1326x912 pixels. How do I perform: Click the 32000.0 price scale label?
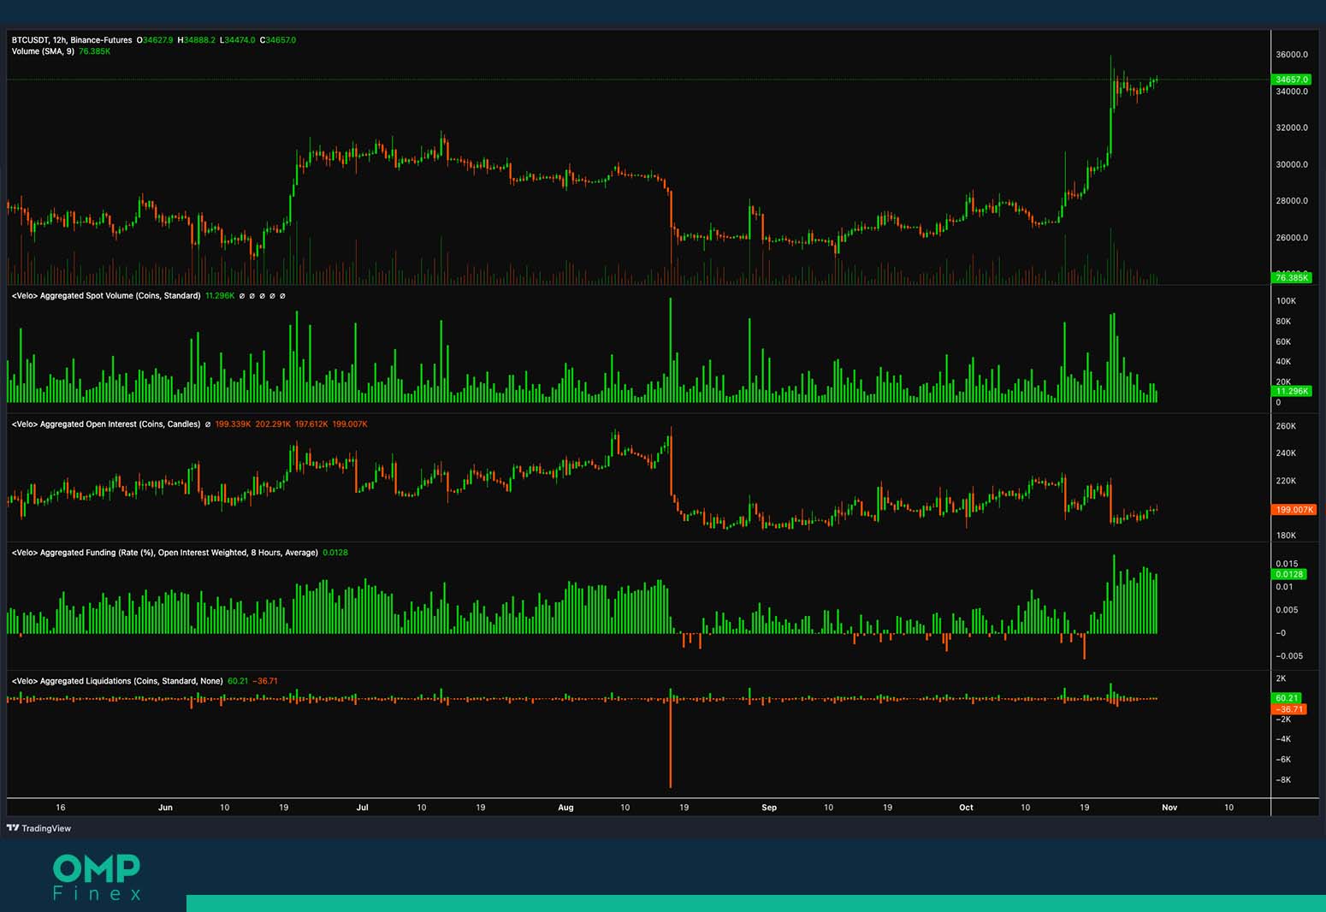coord(1292,128)
